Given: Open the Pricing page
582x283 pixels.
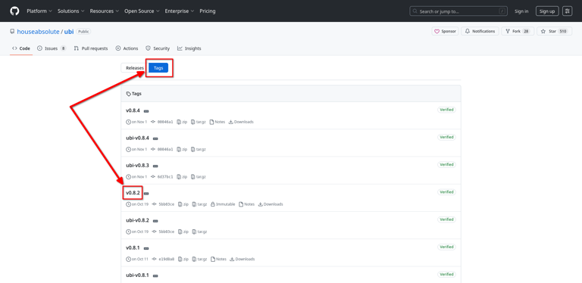Looking at the screenshot, I should [x=208, y=11].
